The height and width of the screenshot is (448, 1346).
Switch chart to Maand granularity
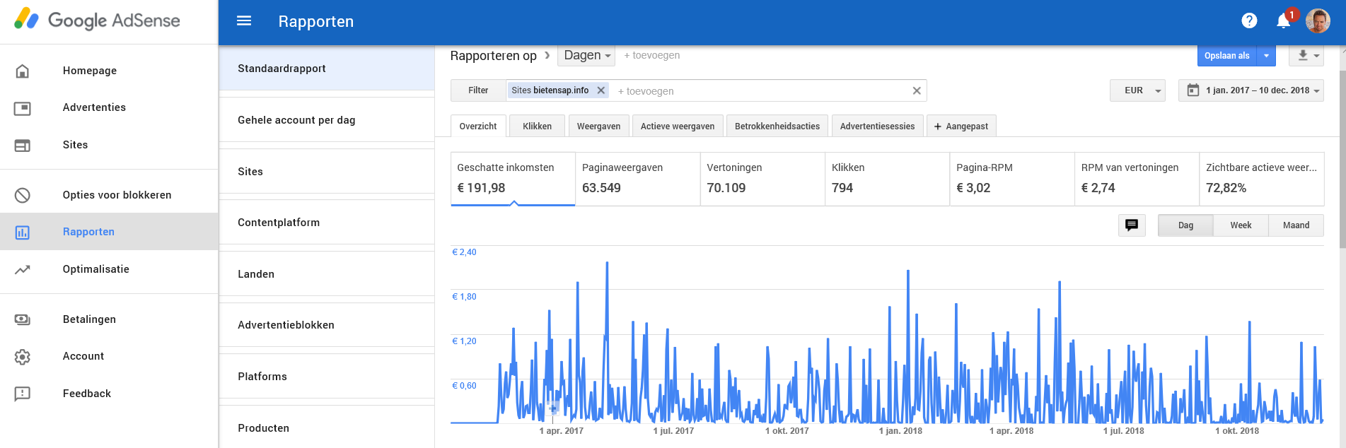point(1296,225)
